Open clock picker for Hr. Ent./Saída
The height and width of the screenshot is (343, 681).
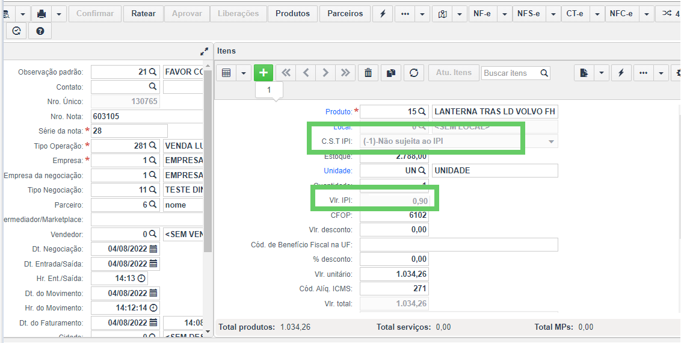(141, 278)
